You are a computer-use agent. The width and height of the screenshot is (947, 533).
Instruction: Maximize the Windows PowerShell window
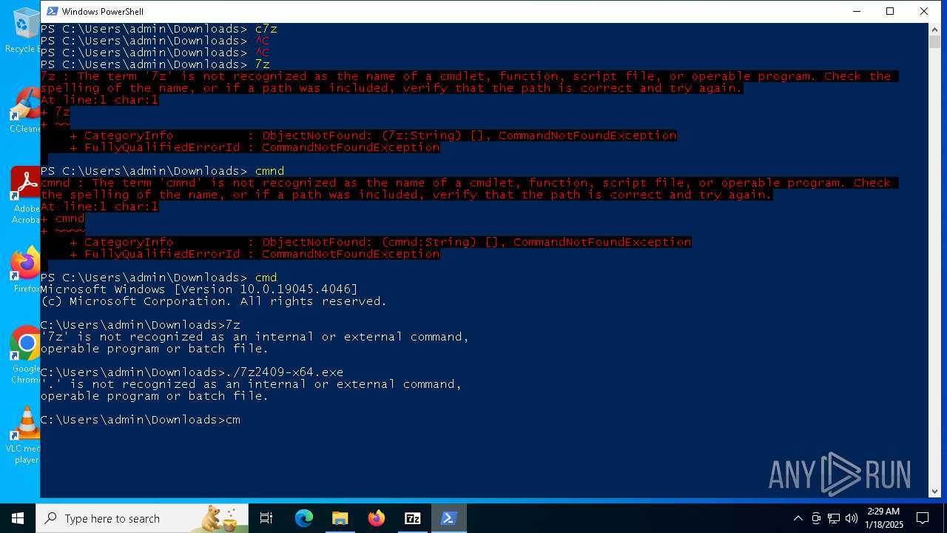click(x=890, y=11)
